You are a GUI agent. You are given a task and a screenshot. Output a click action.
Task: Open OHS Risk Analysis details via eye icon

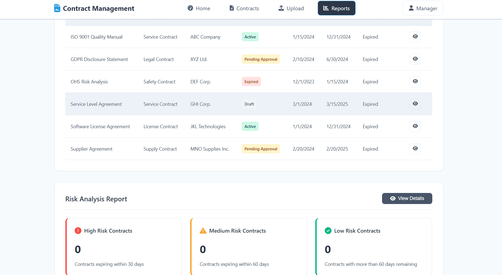(x=415, y=82)
